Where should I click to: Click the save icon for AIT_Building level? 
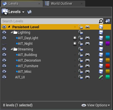point(101,55)
